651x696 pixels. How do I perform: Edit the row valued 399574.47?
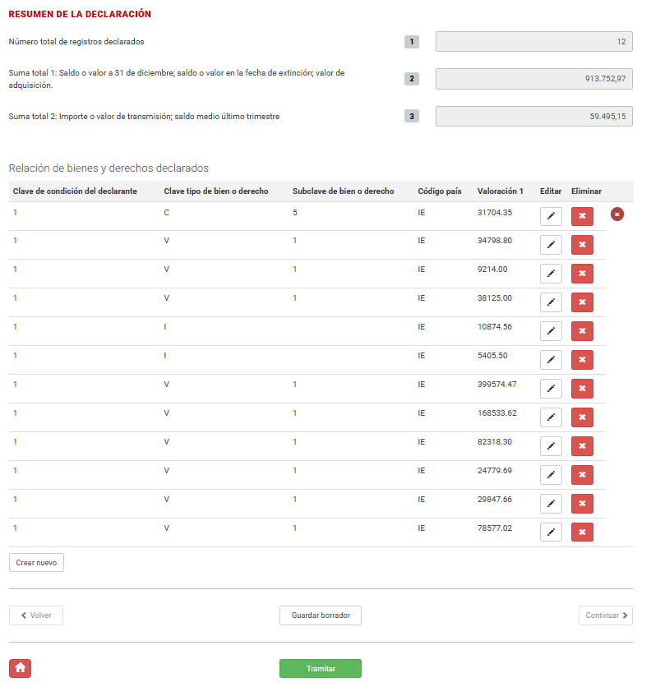551,389
